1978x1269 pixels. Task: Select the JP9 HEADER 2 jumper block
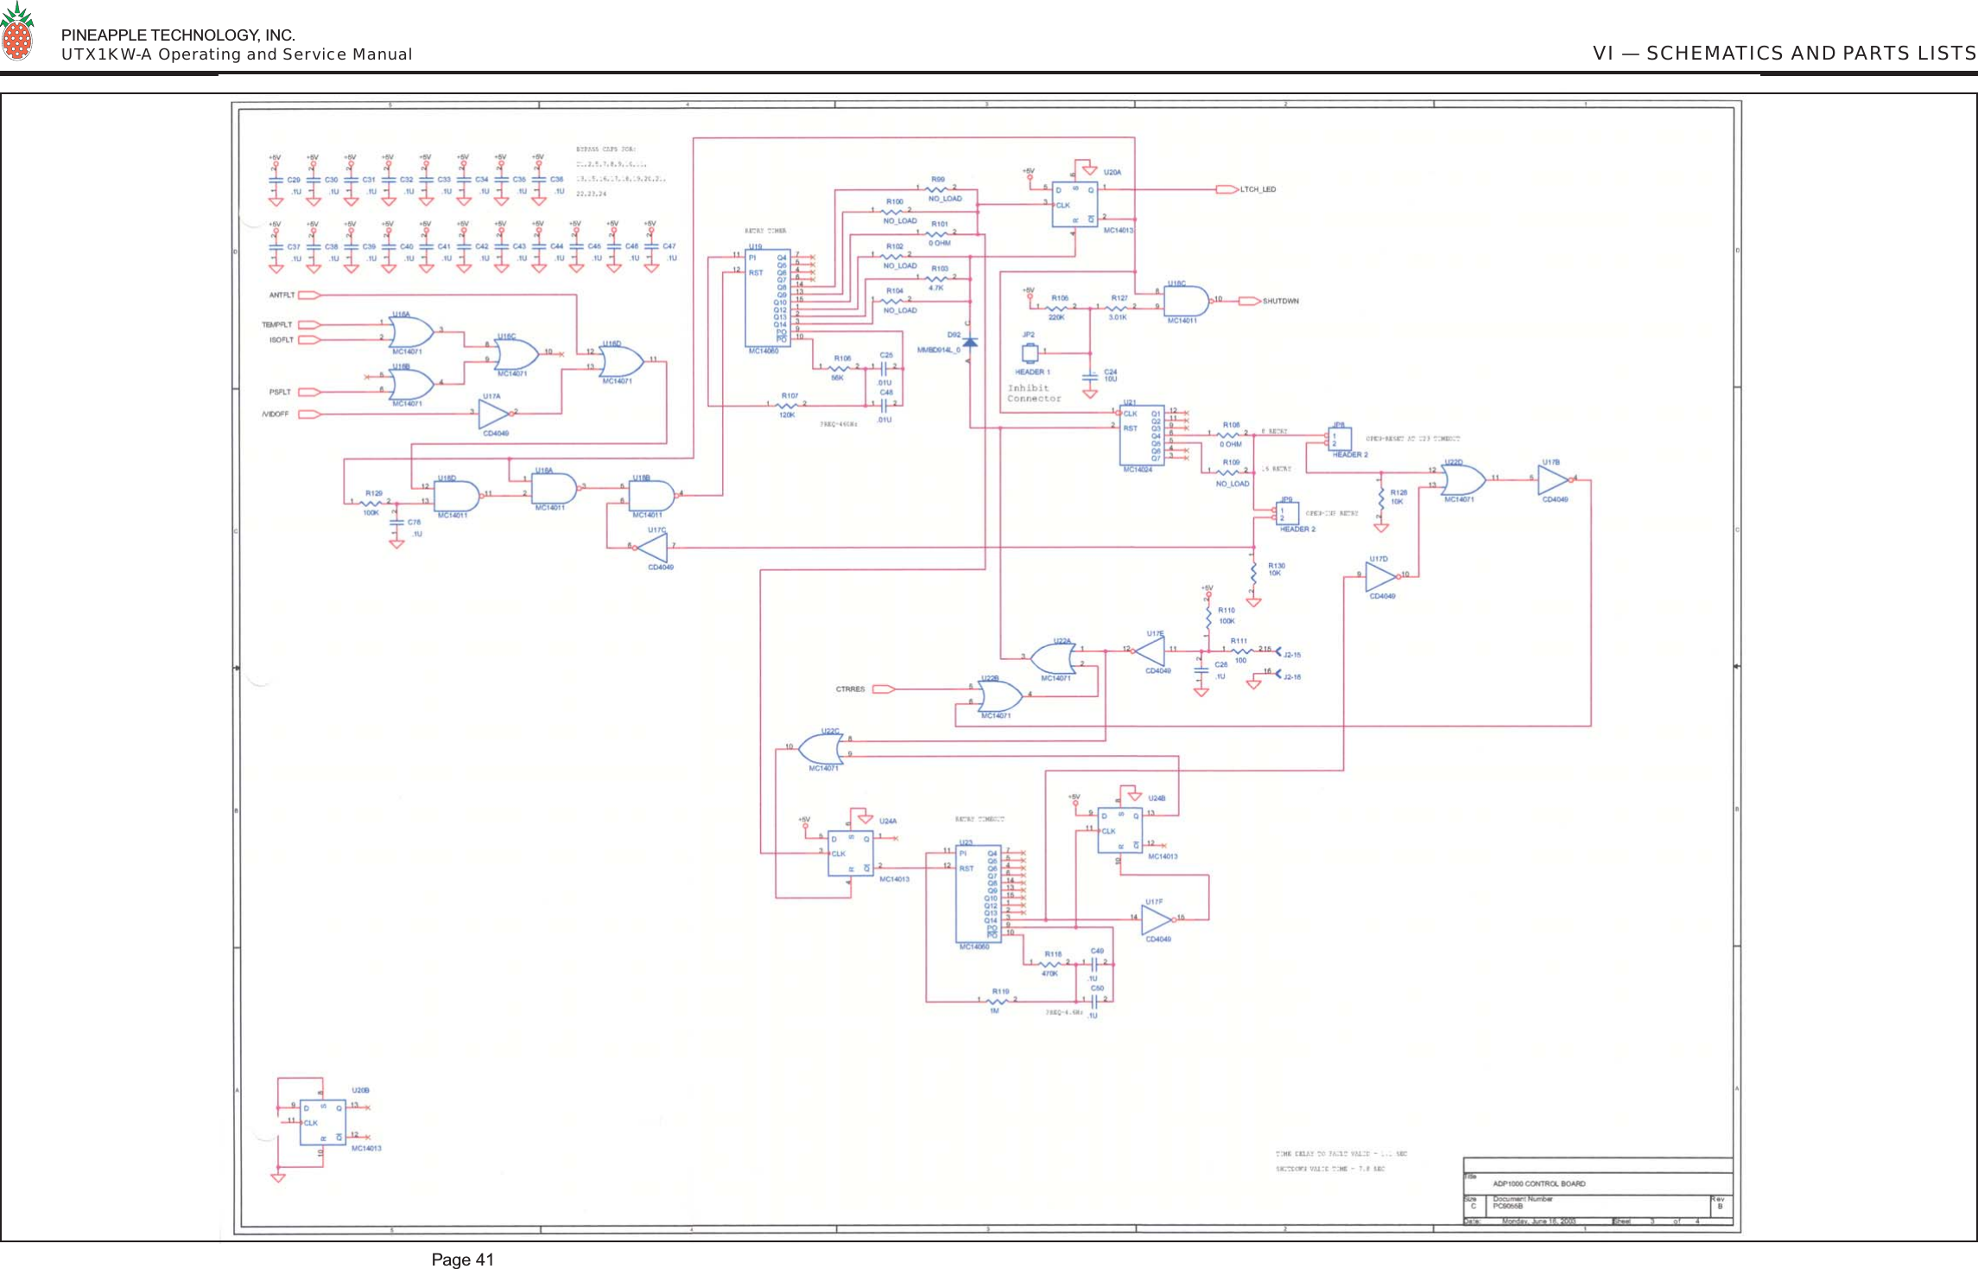coord(1287,514)
